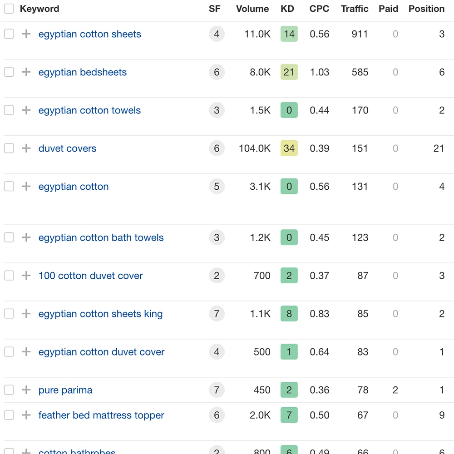Select the egyptian cotton duvet cover checkbox
Screen dimensions: 454x454
(x=9, y=352)
